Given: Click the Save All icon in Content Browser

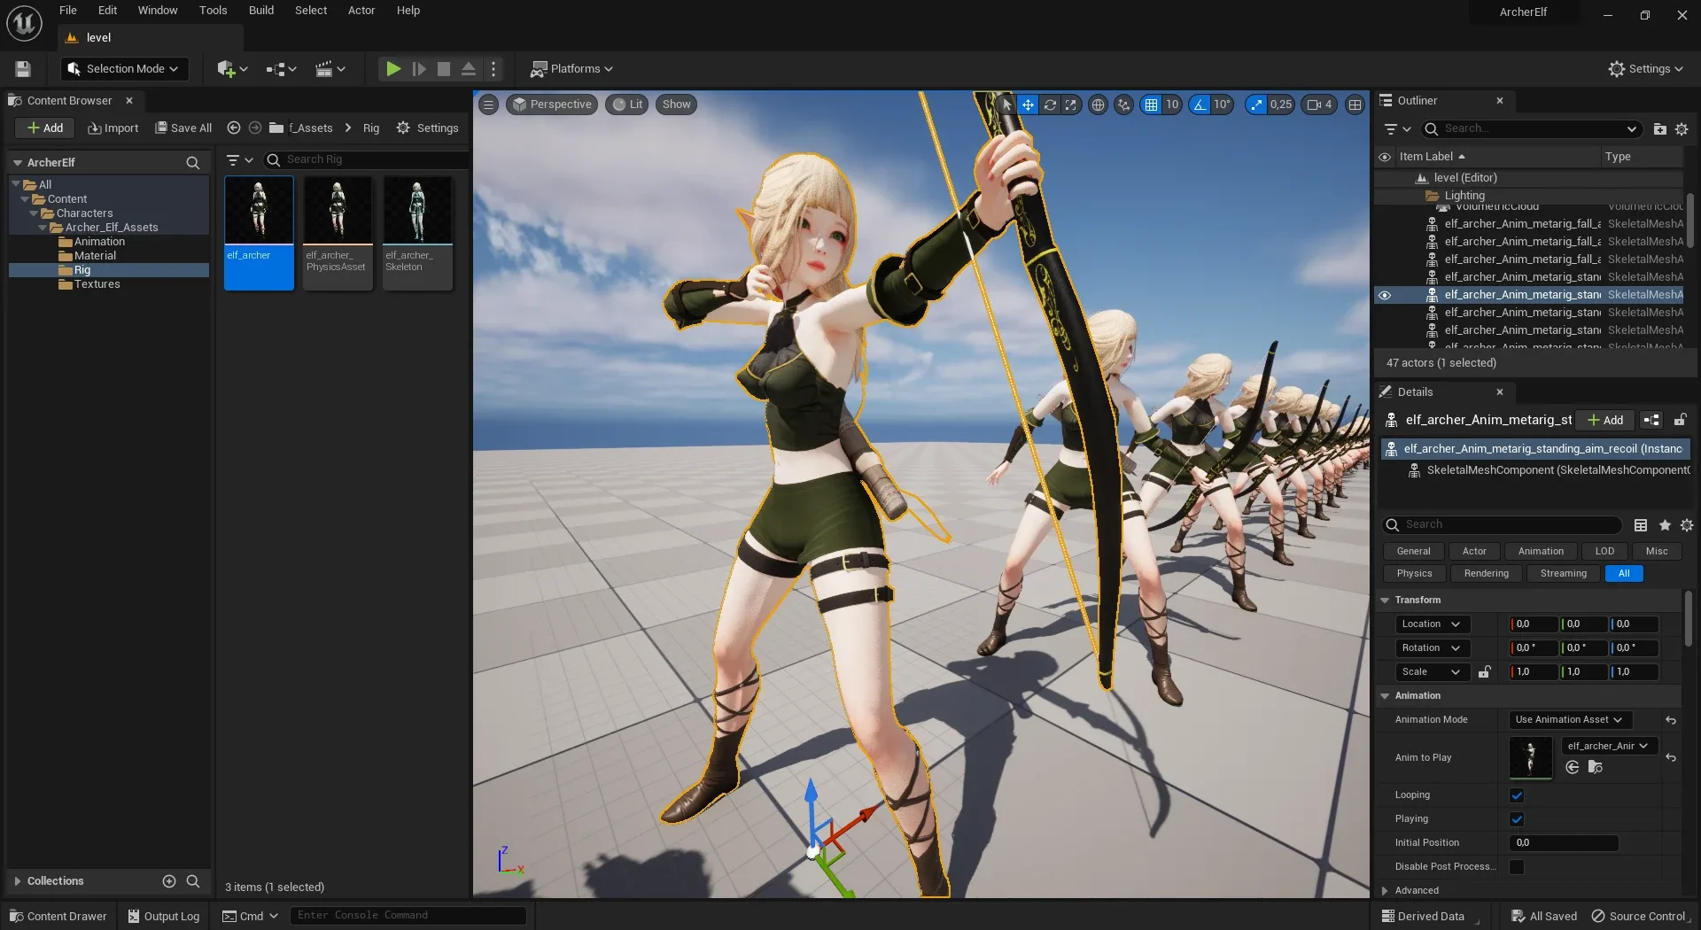Looking at the screenshot, I should (x=161, y=128).
